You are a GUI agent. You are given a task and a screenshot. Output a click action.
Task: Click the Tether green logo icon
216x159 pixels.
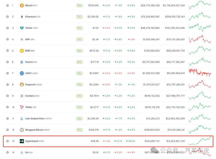[x=22, y=28]
